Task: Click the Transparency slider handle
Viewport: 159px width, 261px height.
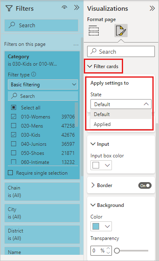Action: point(117,250)
